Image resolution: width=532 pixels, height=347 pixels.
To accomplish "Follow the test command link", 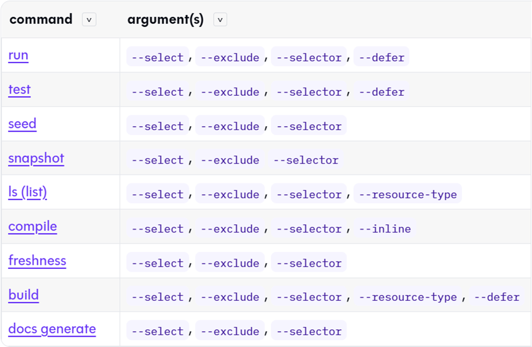I will [19, 90].
